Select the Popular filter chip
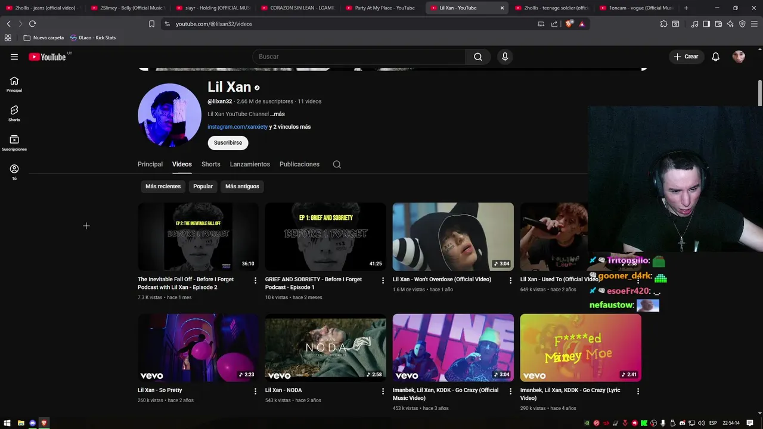The image size is (763, 429). pos(203,186)
